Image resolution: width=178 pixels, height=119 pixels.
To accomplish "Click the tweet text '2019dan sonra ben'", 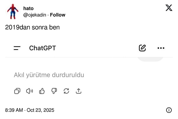I will point(33,28).
